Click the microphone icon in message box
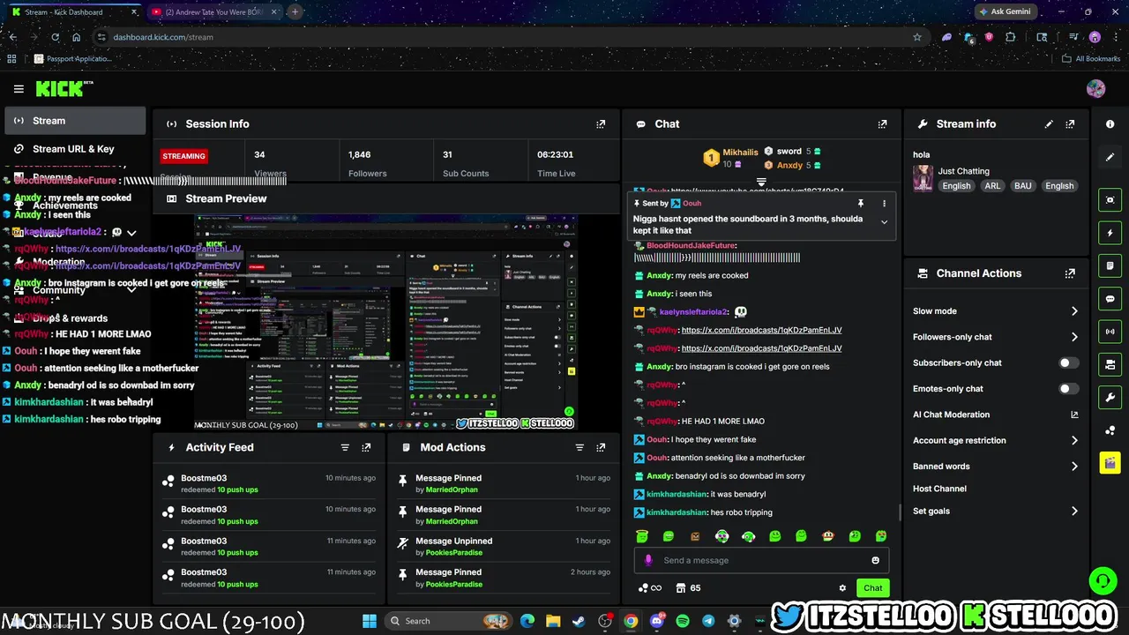Screen dimensions: 1129x635 (x=648, y=560)
